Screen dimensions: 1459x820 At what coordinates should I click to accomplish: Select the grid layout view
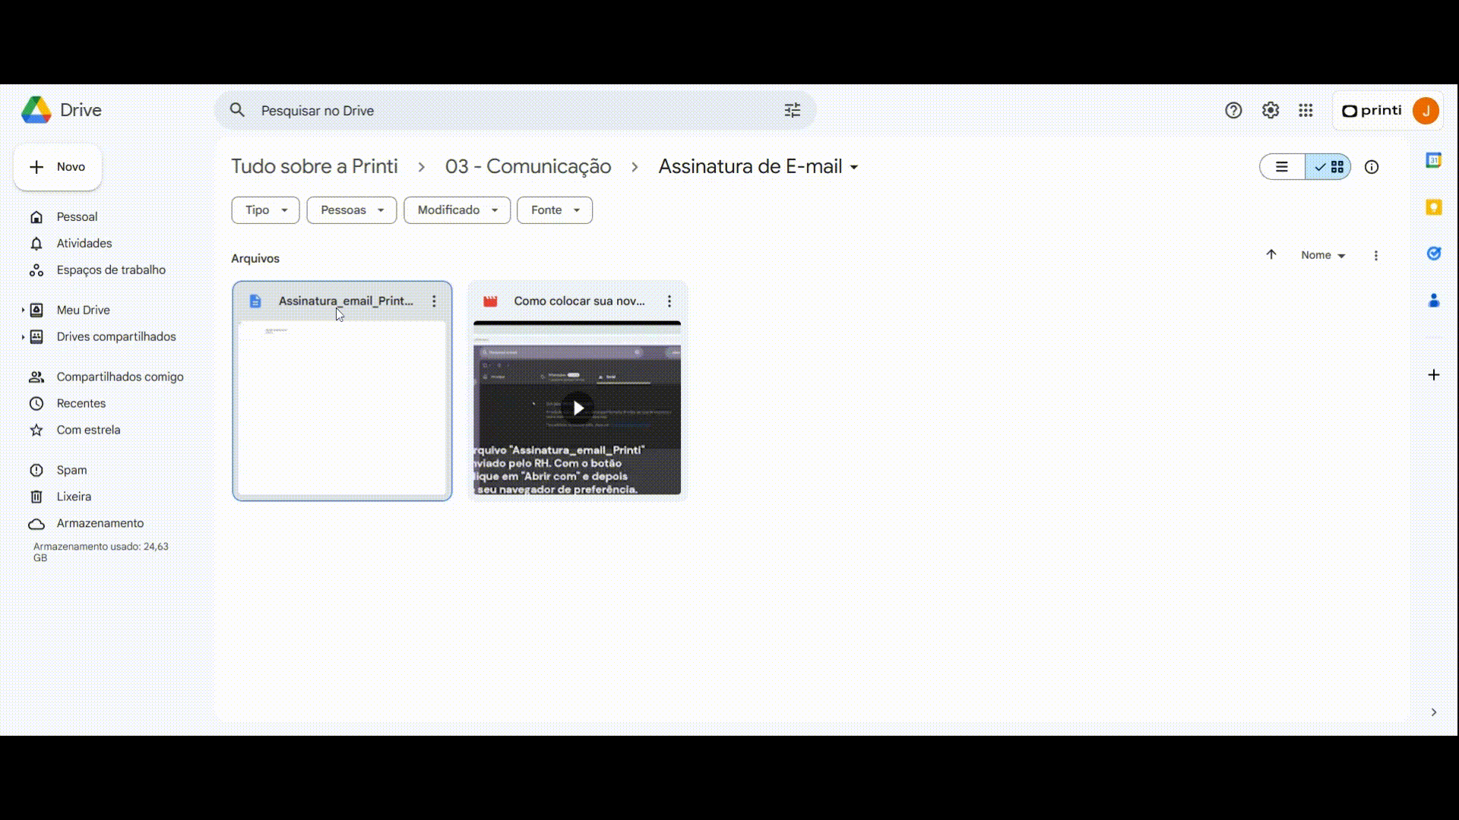tap(1329, 167)
